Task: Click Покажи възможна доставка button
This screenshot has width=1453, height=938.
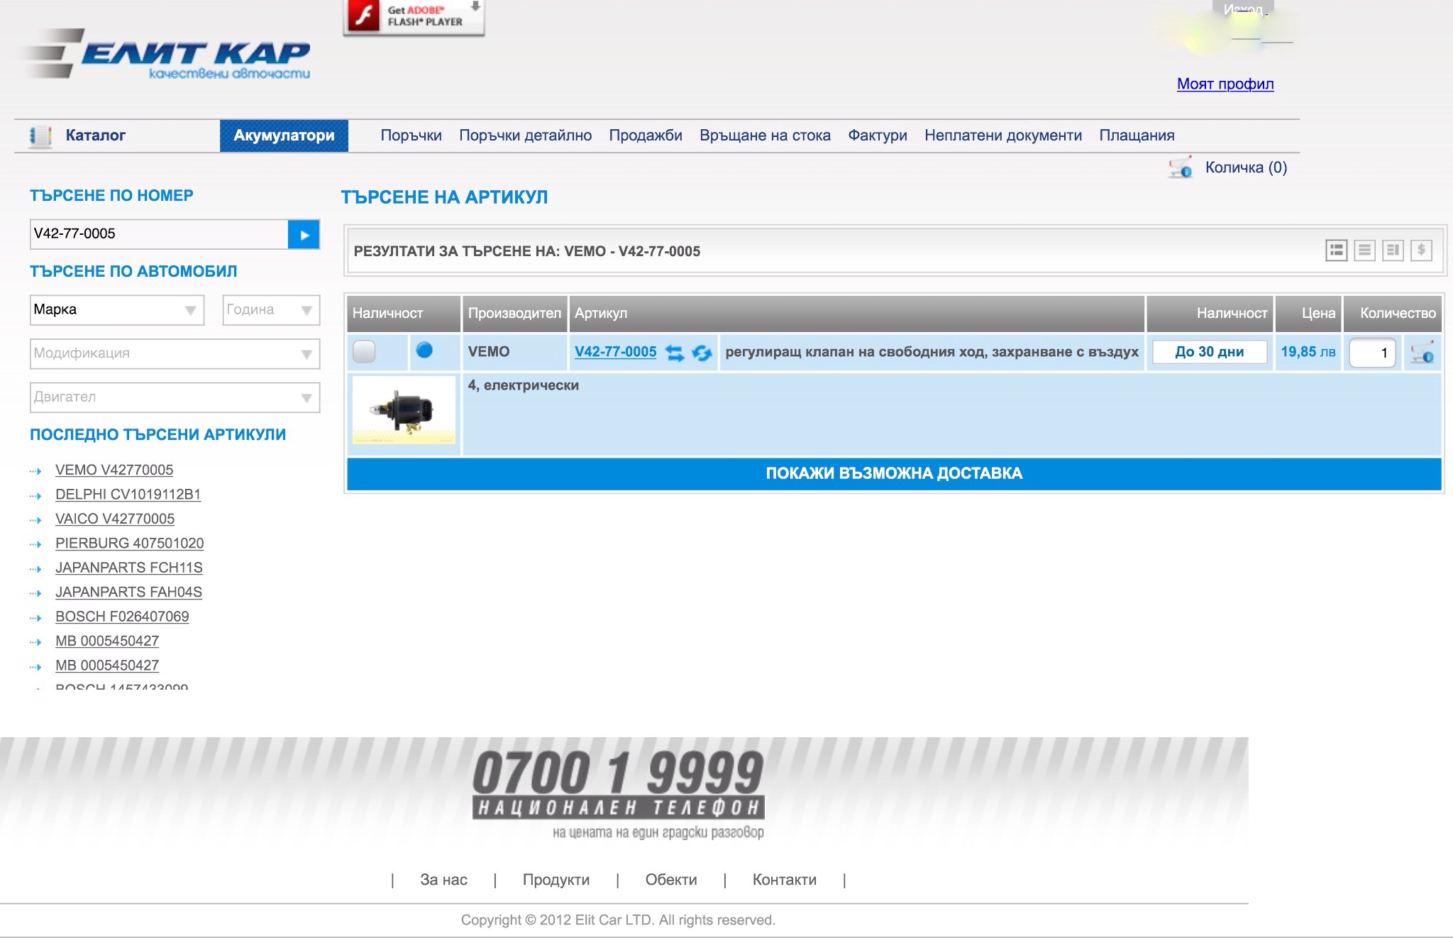Action: (894, 473)
